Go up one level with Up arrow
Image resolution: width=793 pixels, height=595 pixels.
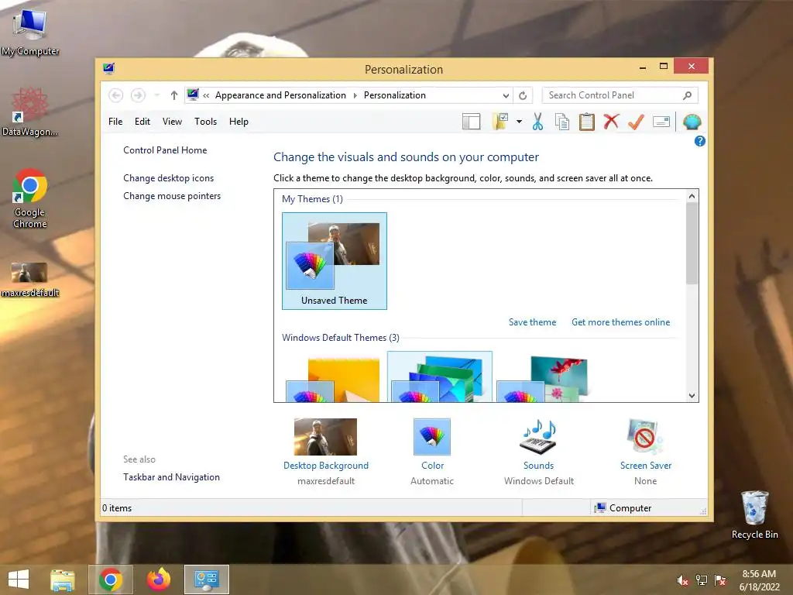pyautogui.click(x=174, y=95)
